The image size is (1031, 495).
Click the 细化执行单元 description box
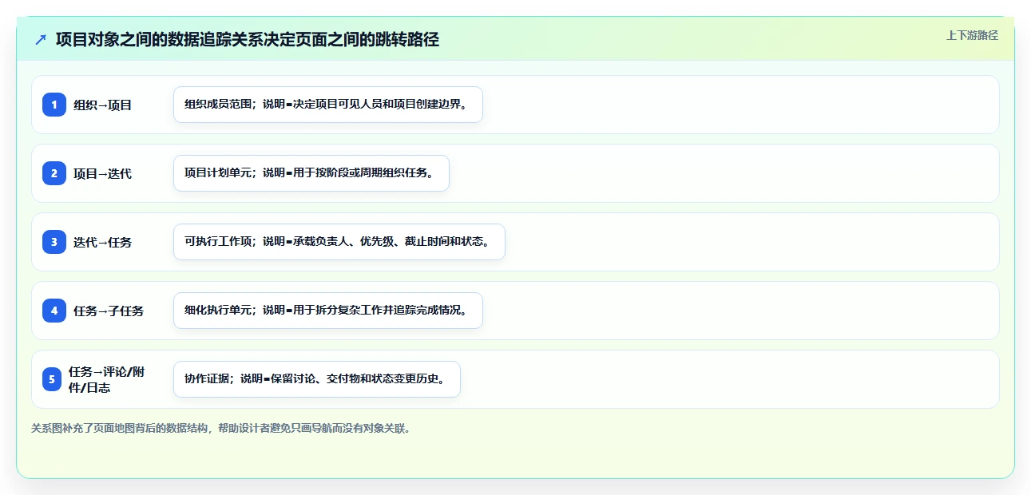click(x=328, y=311)
